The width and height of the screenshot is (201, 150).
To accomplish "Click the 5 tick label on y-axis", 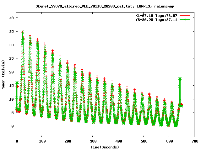I will point(13,112).
